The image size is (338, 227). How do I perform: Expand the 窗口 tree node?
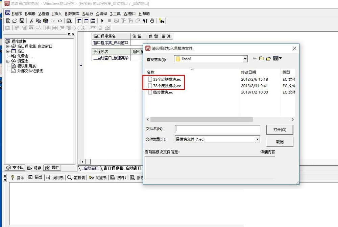click(x=8, y=51)
